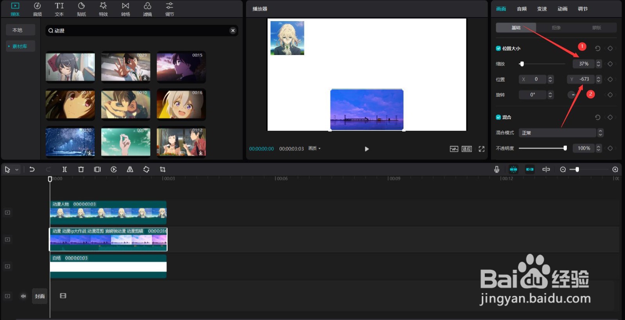This screenshot has width=625, height=320.
Task: Choose the selection pointer tool
Action: 7,169
